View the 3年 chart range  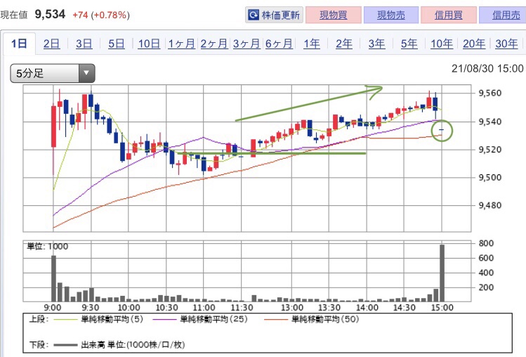pyautogui.click(x=376, y=44)
